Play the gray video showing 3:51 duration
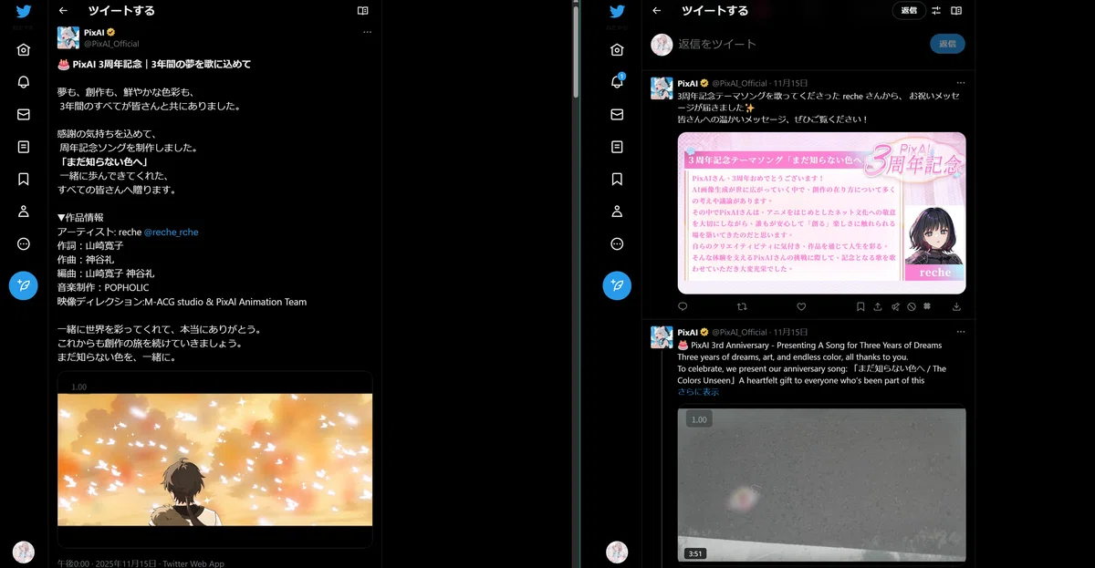 (821, 485)
